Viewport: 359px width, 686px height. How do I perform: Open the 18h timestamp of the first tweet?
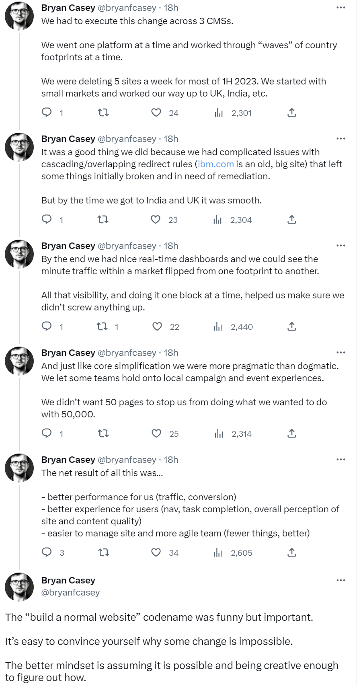[x=171, y=8]
